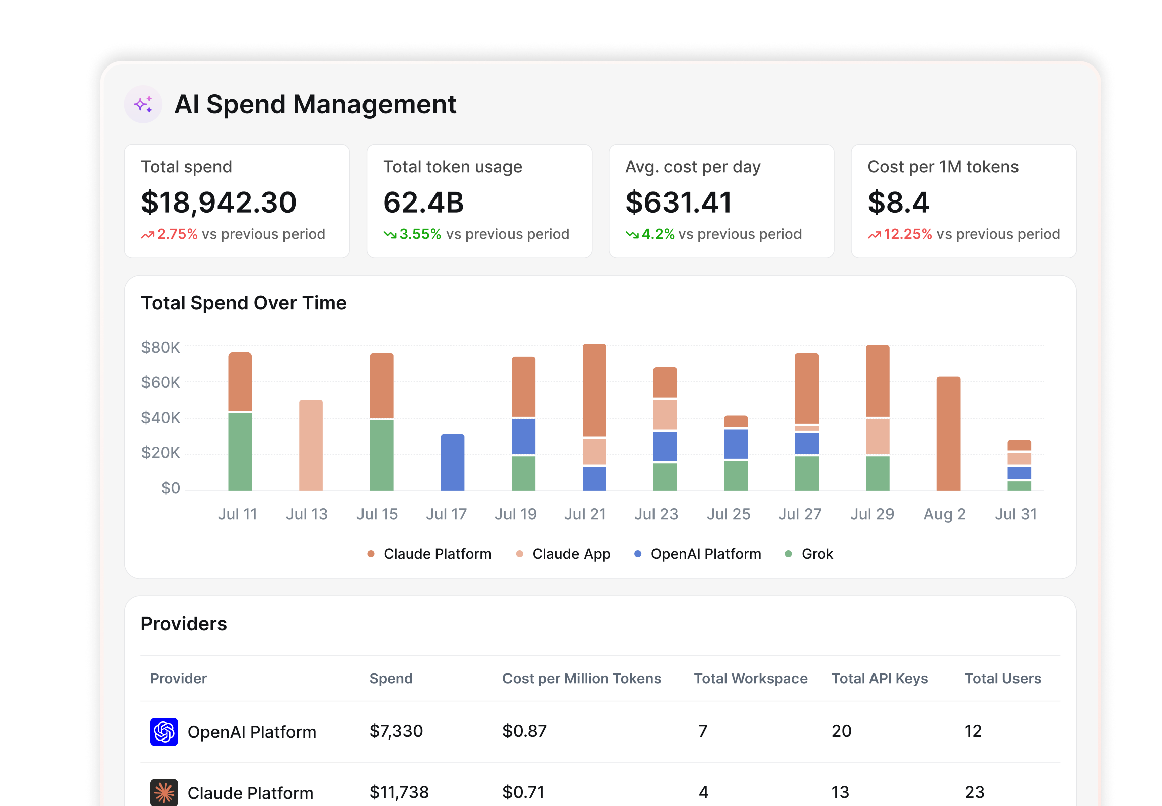The image size is (1162, 806).
Task: Click the downward trend arrow beside 4.2%
Action: pyautogui.click(x=632, y=235)
